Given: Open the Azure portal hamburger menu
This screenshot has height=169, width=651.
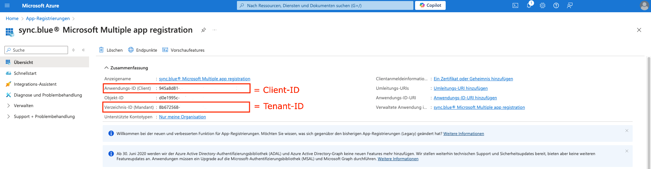Looking at the screenshot, I should pos(7,5).
